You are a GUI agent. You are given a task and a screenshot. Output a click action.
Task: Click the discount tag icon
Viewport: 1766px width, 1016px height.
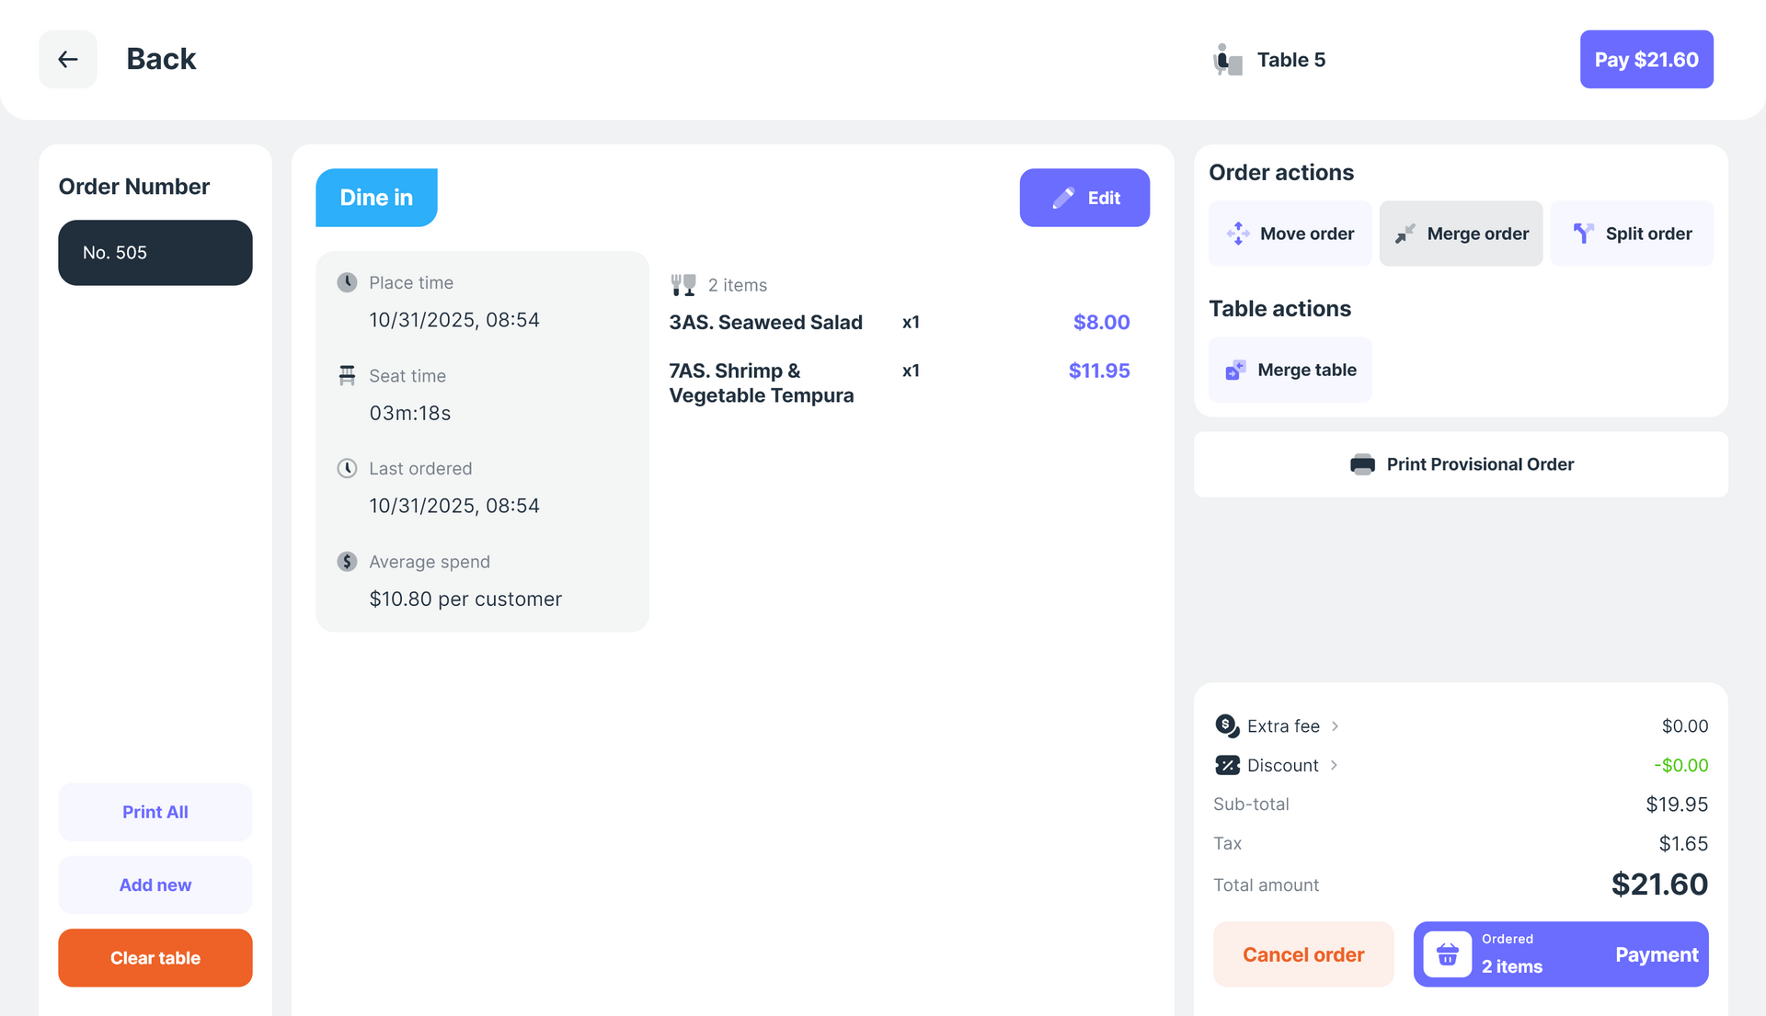point(1225,765)
